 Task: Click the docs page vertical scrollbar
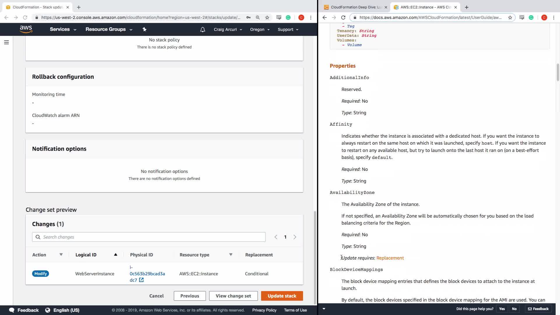pos(558,72)
